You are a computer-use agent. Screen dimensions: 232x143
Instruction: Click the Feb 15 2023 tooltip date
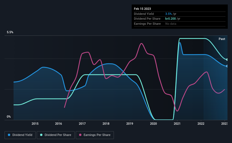click(x=142, y=9)
